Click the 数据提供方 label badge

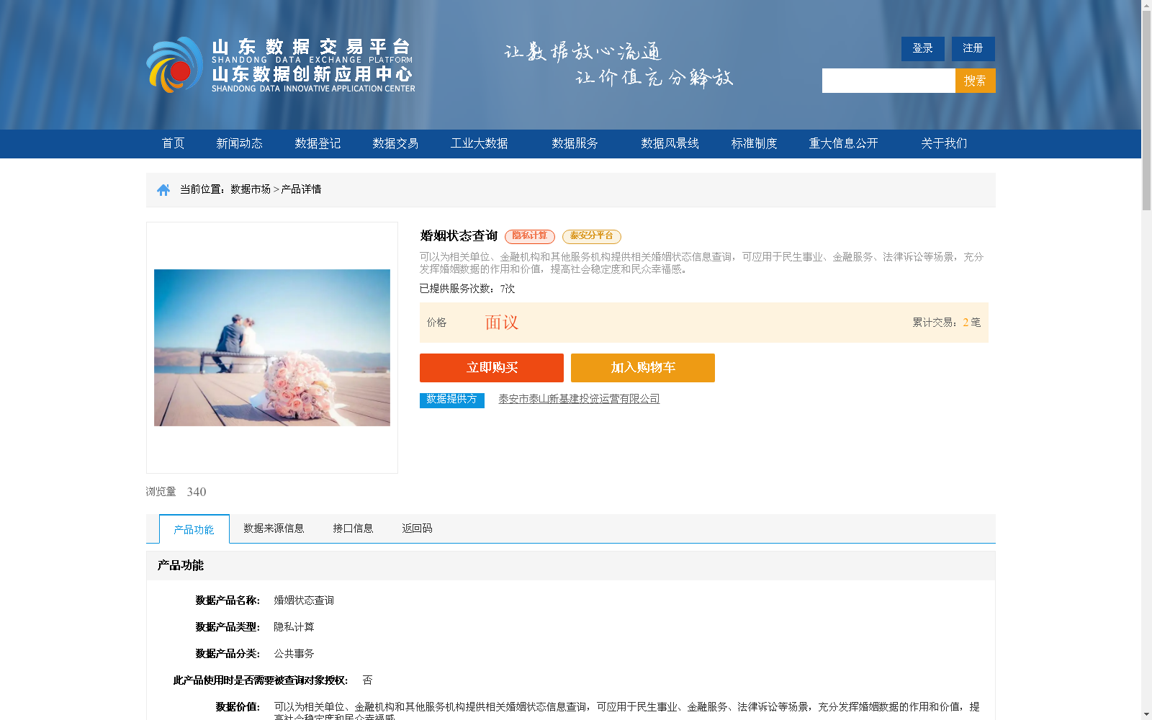pos(452,400)
